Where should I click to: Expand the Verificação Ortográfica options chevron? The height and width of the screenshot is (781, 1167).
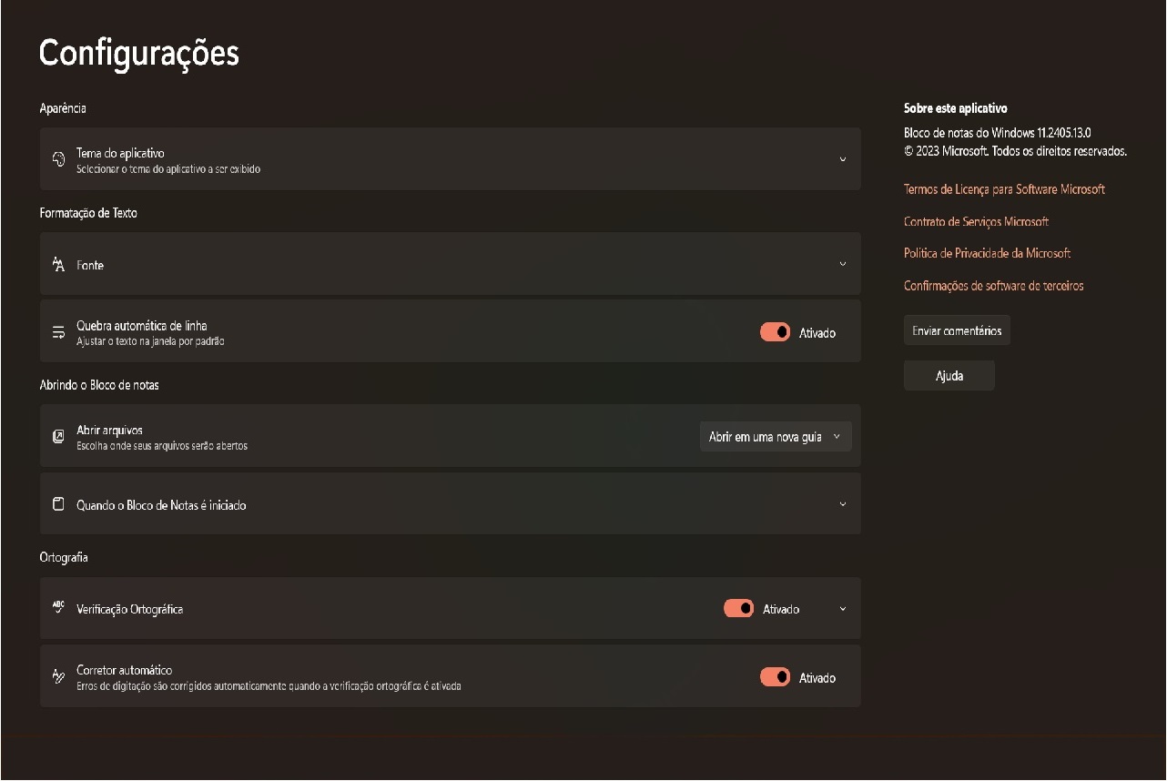pos(842,609)
